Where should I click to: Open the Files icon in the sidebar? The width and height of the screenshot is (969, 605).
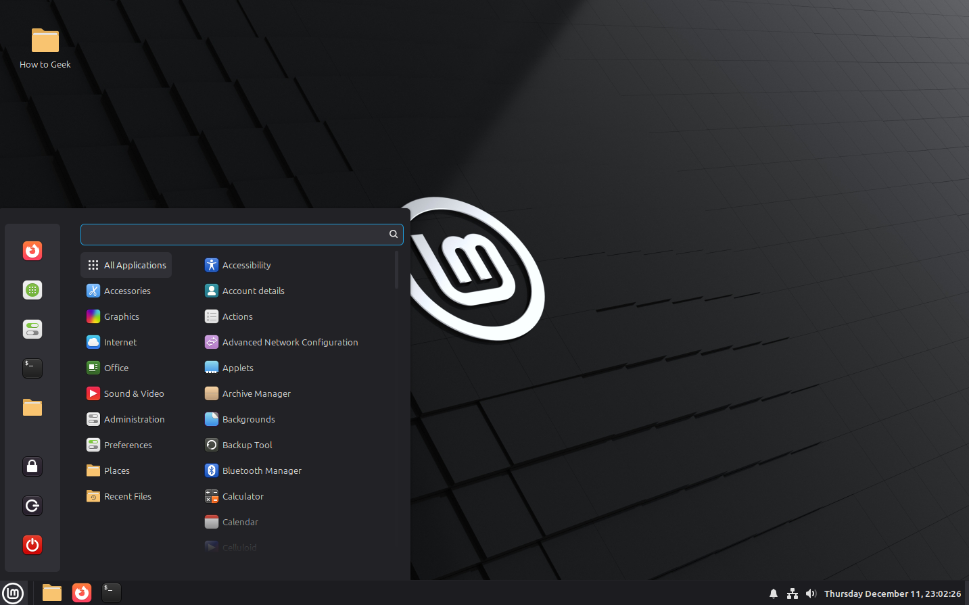tap(32, 407)
